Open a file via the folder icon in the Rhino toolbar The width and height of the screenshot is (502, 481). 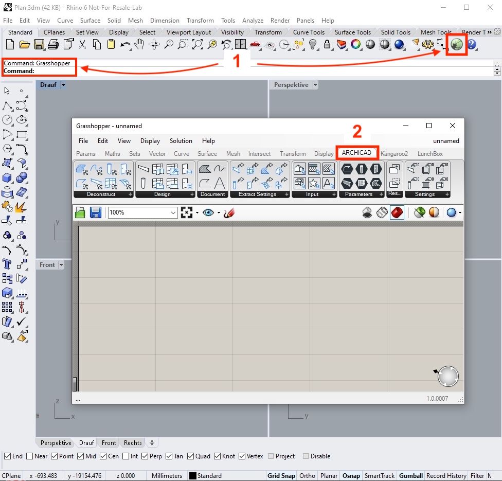pos(24,44)
